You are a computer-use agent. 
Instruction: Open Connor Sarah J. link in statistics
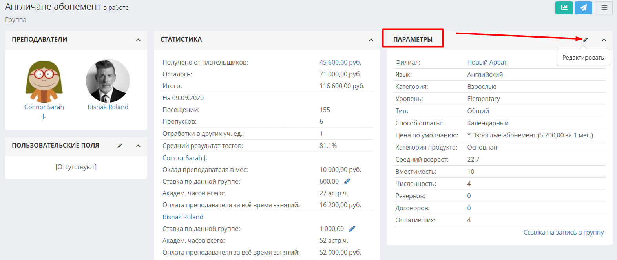185,158
